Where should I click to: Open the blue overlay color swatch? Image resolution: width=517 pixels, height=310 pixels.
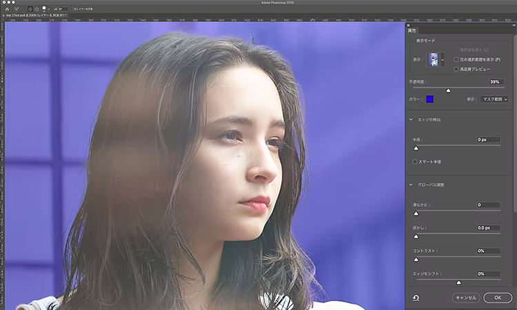(429, 99)
